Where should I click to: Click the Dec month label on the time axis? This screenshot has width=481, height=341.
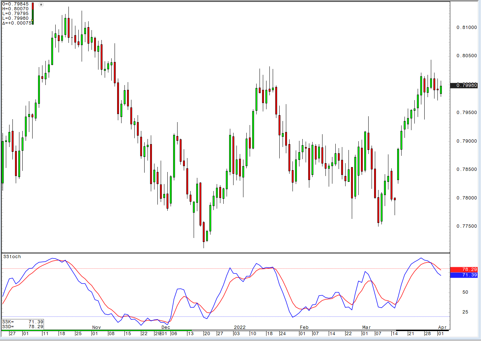(166, 327)
